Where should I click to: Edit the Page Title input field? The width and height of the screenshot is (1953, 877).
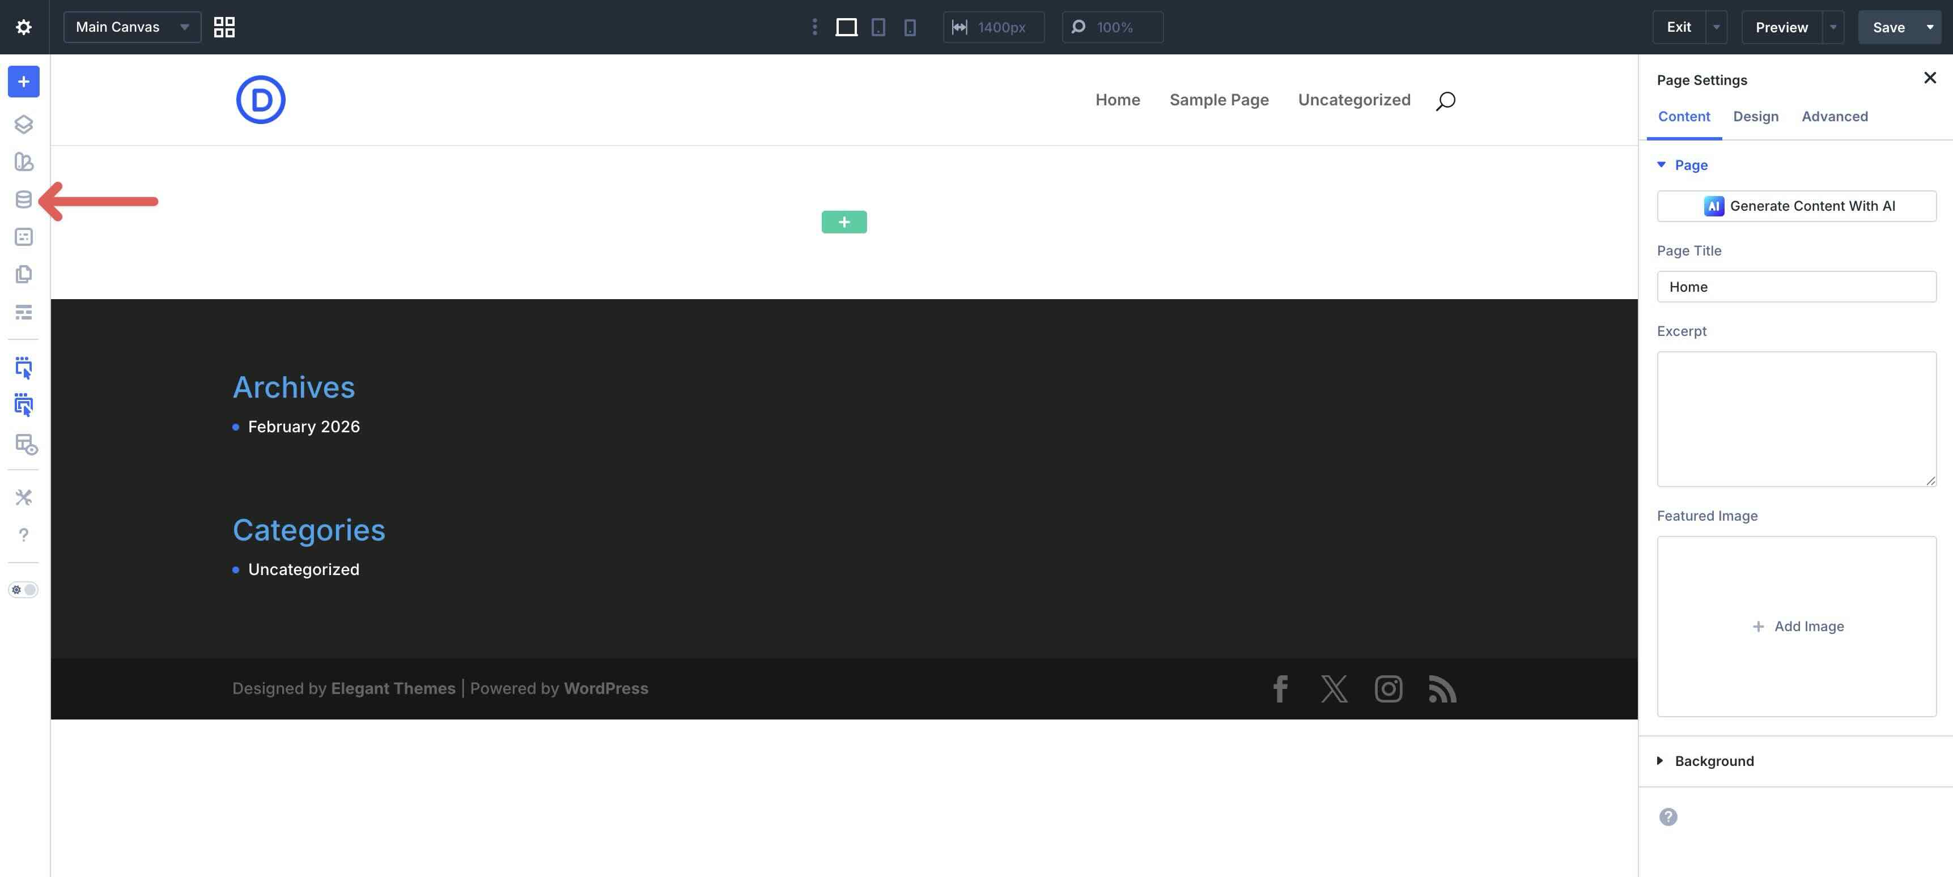[x=1797, y=287]
